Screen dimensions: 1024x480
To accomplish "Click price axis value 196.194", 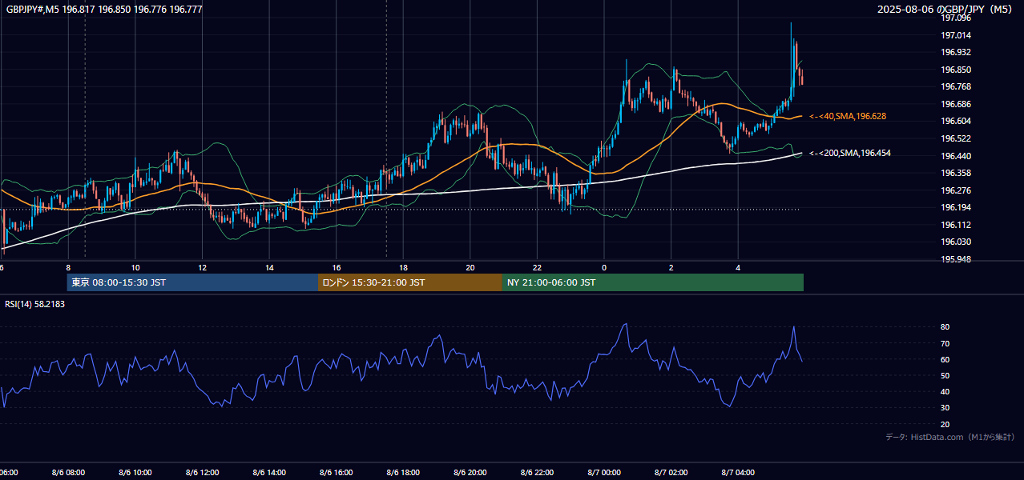I will tap(956, 207).
